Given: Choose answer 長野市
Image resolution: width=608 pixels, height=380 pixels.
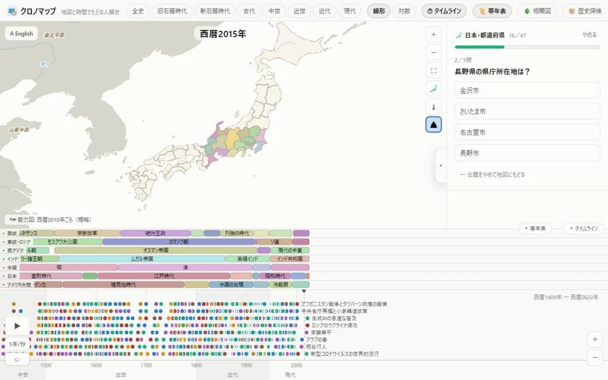Looking at the screenshot, I should [x=527, y=153].
